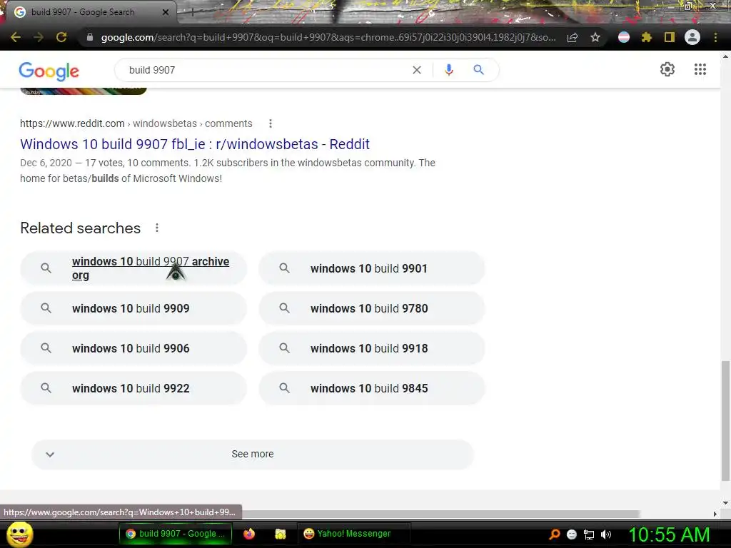Open the Extensions puzzle piece menu
Image resolution: width=731 pixels, height=548 pixels.
pos(647,37)
